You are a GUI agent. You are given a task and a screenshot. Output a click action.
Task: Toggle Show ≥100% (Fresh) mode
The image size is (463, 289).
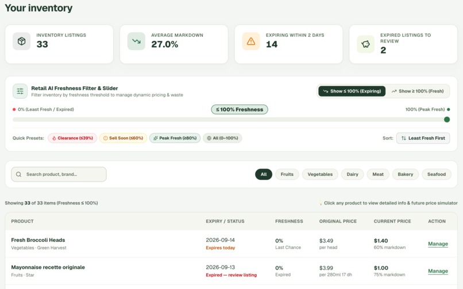pyautogui.click(x=418, y=91)
